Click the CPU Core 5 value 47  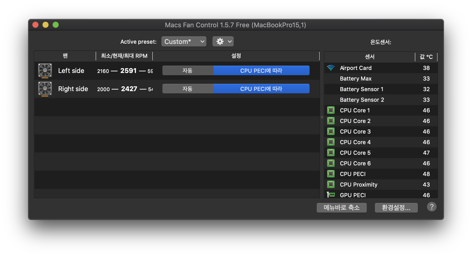coord(426,153)
